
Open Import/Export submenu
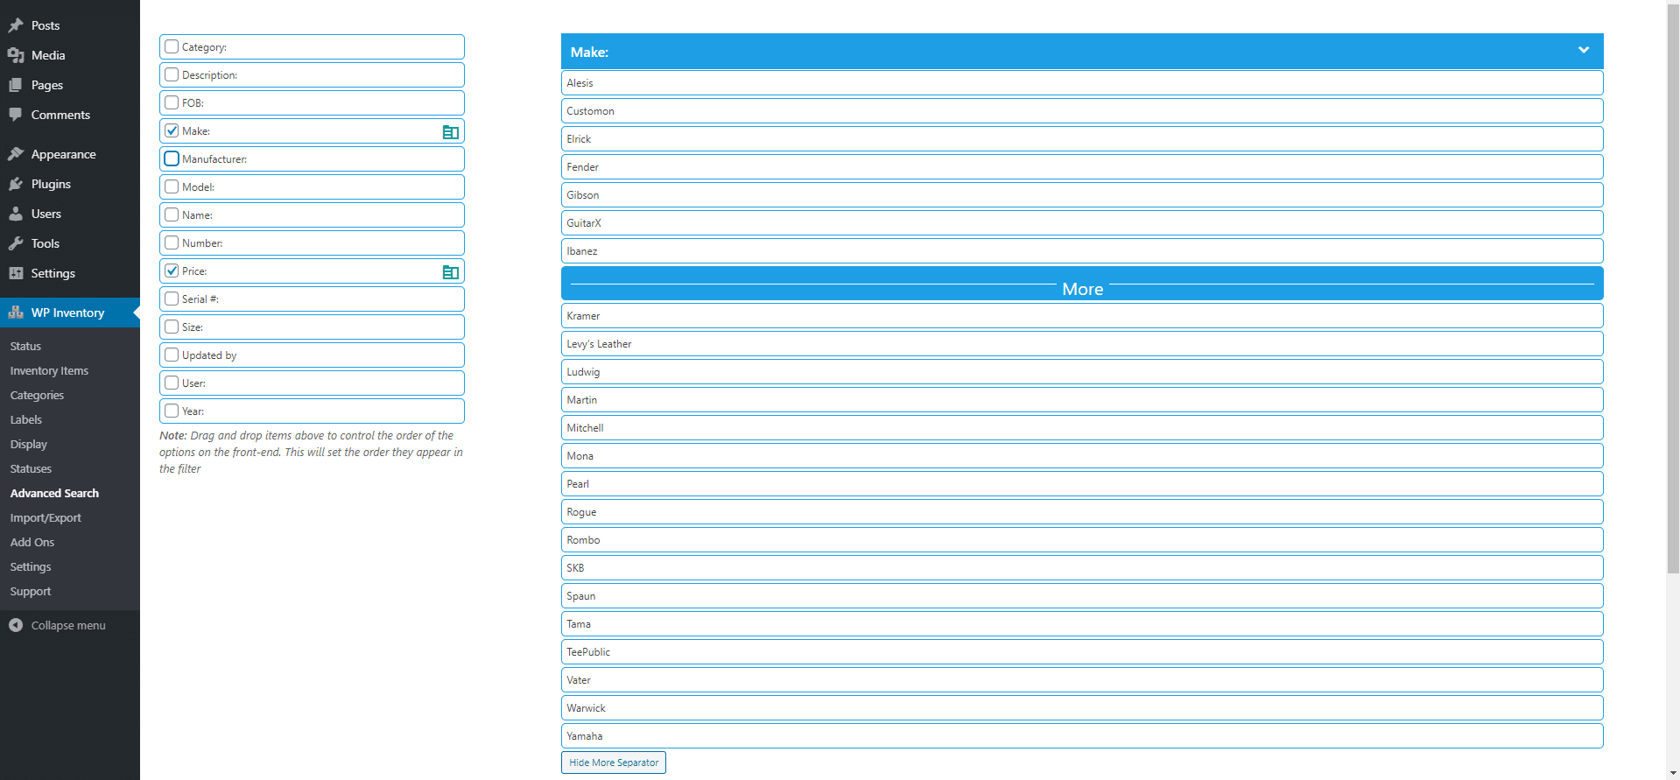(x=46, y=518)
